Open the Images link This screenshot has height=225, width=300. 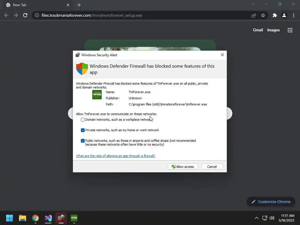(x=273, y=30)
